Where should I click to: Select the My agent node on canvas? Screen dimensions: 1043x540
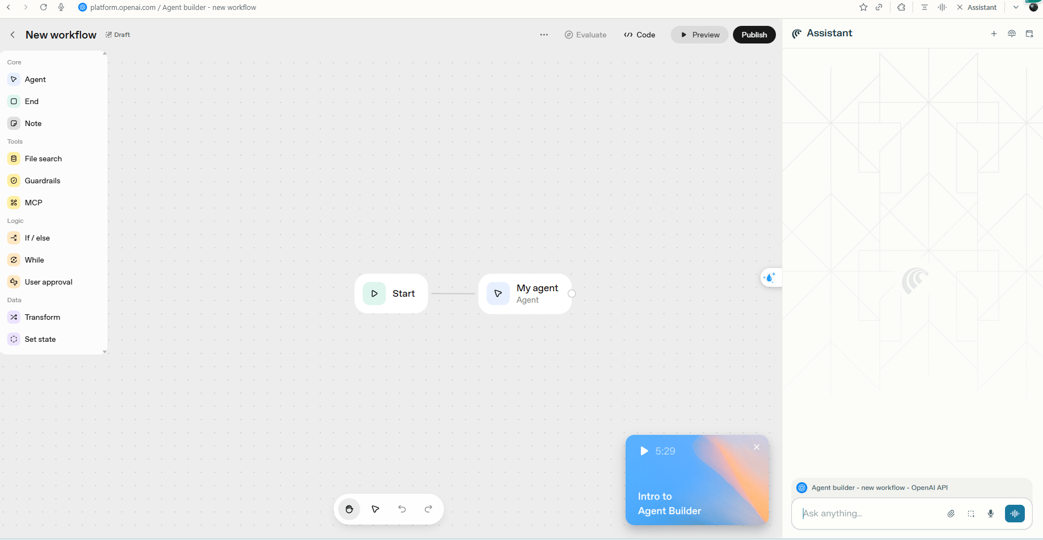525,294
